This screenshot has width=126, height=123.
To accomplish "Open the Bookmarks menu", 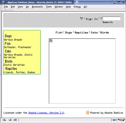I will point(38,7).
